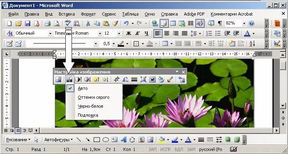Screen dimensions: 288x154
Task: Reset Picture with the last picture toolbar icon
Action: click(181, 80)
